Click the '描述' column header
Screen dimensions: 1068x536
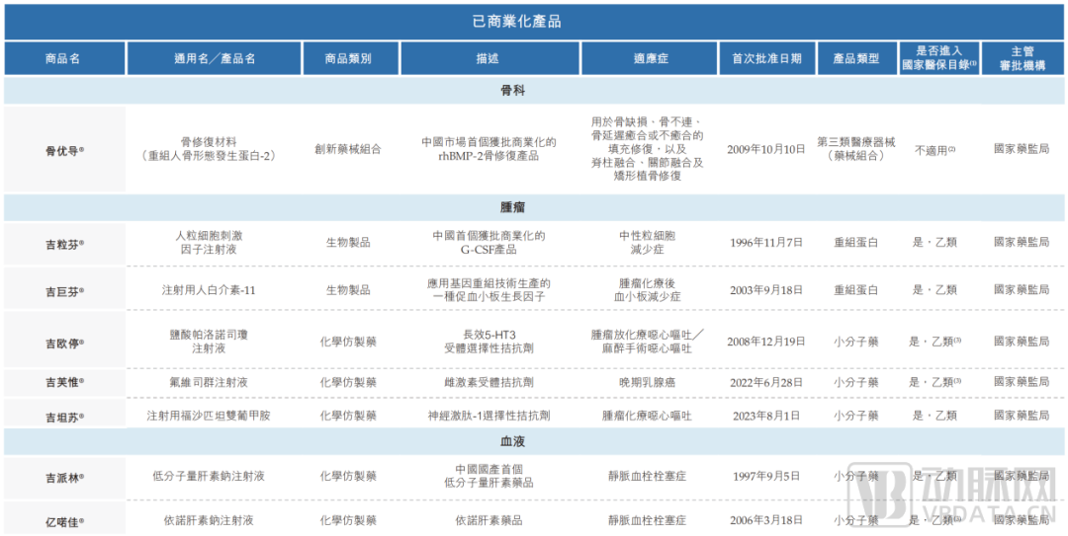point(489,58)
